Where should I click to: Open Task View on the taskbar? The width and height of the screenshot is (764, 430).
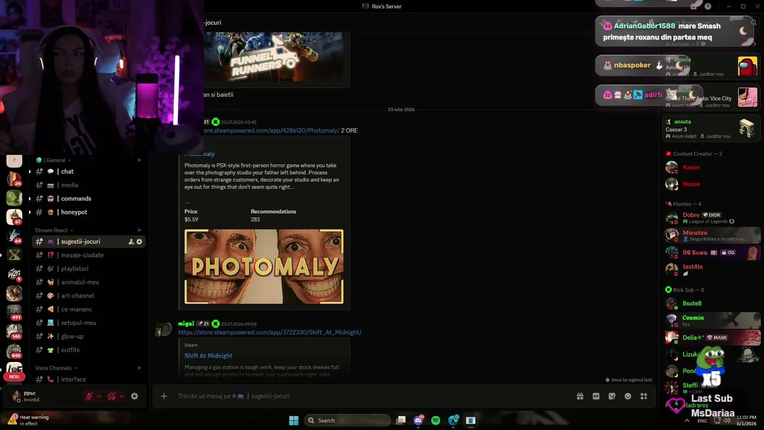click(x=401, y=420)
